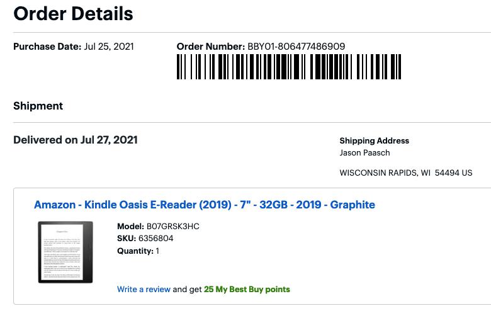Screen dimensions: 491x323
Task: Click the Order Details heading
Action: (x=73, y=14)
